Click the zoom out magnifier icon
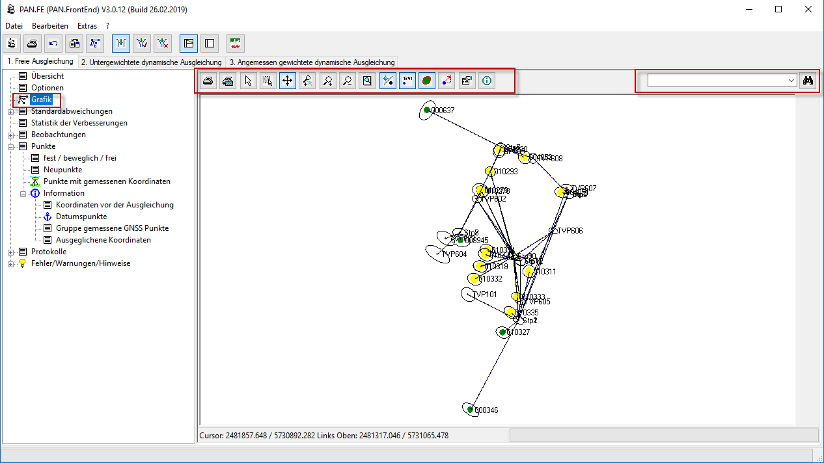The image size is (824, 463). point(348,81)
